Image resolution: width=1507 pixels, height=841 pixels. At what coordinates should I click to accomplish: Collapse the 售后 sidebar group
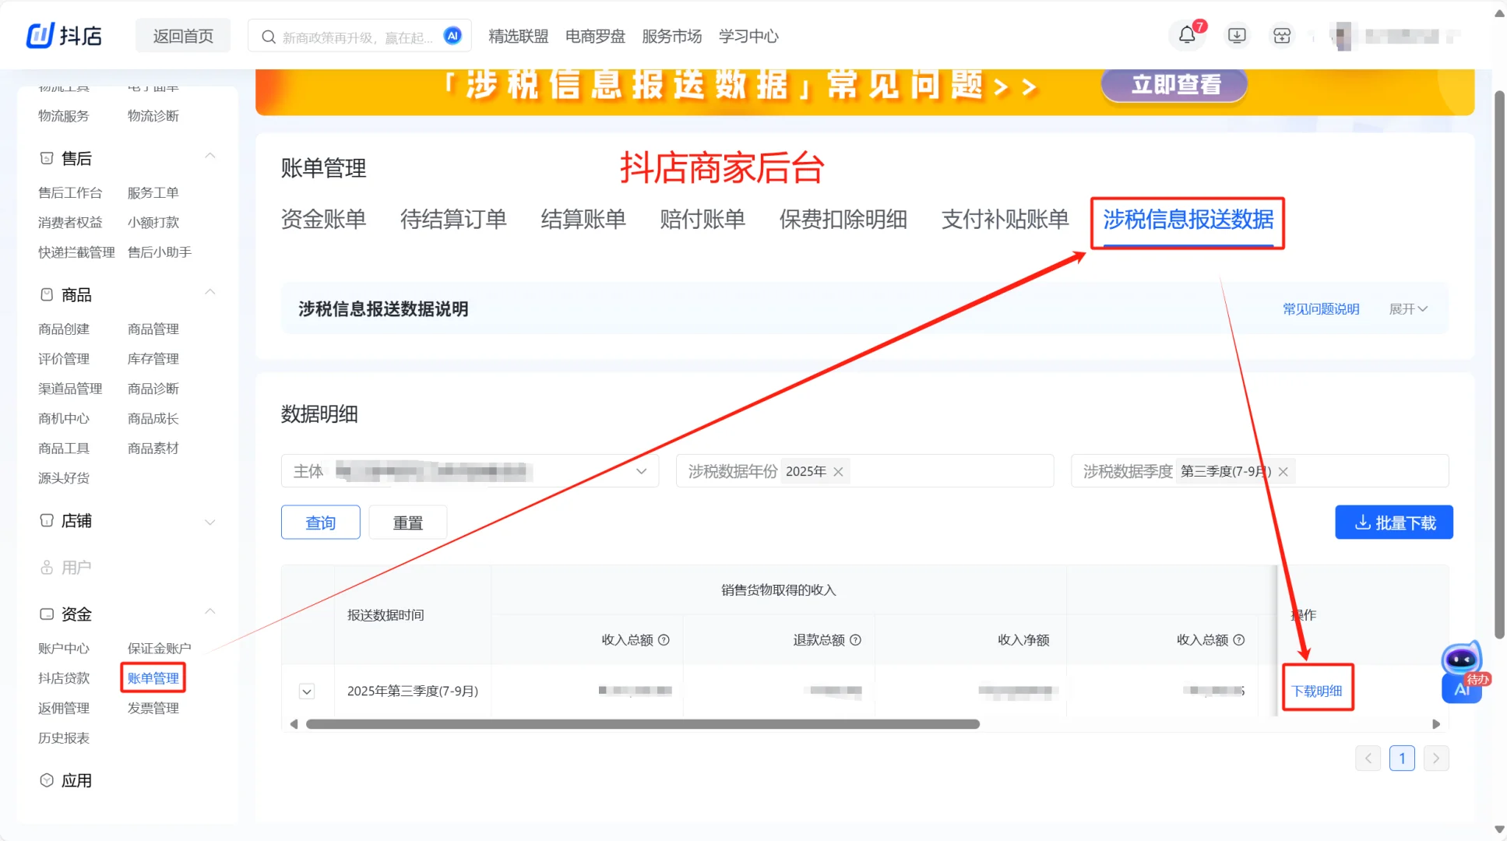click(x=210, y=157)
